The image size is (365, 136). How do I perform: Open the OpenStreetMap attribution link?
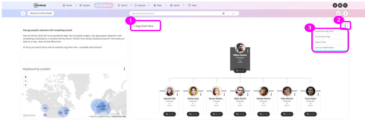pyautogui.click(x=104, y=117)
